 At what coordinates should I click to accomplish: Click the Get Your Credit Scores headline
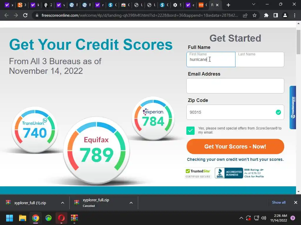click(x=91, y=45)
